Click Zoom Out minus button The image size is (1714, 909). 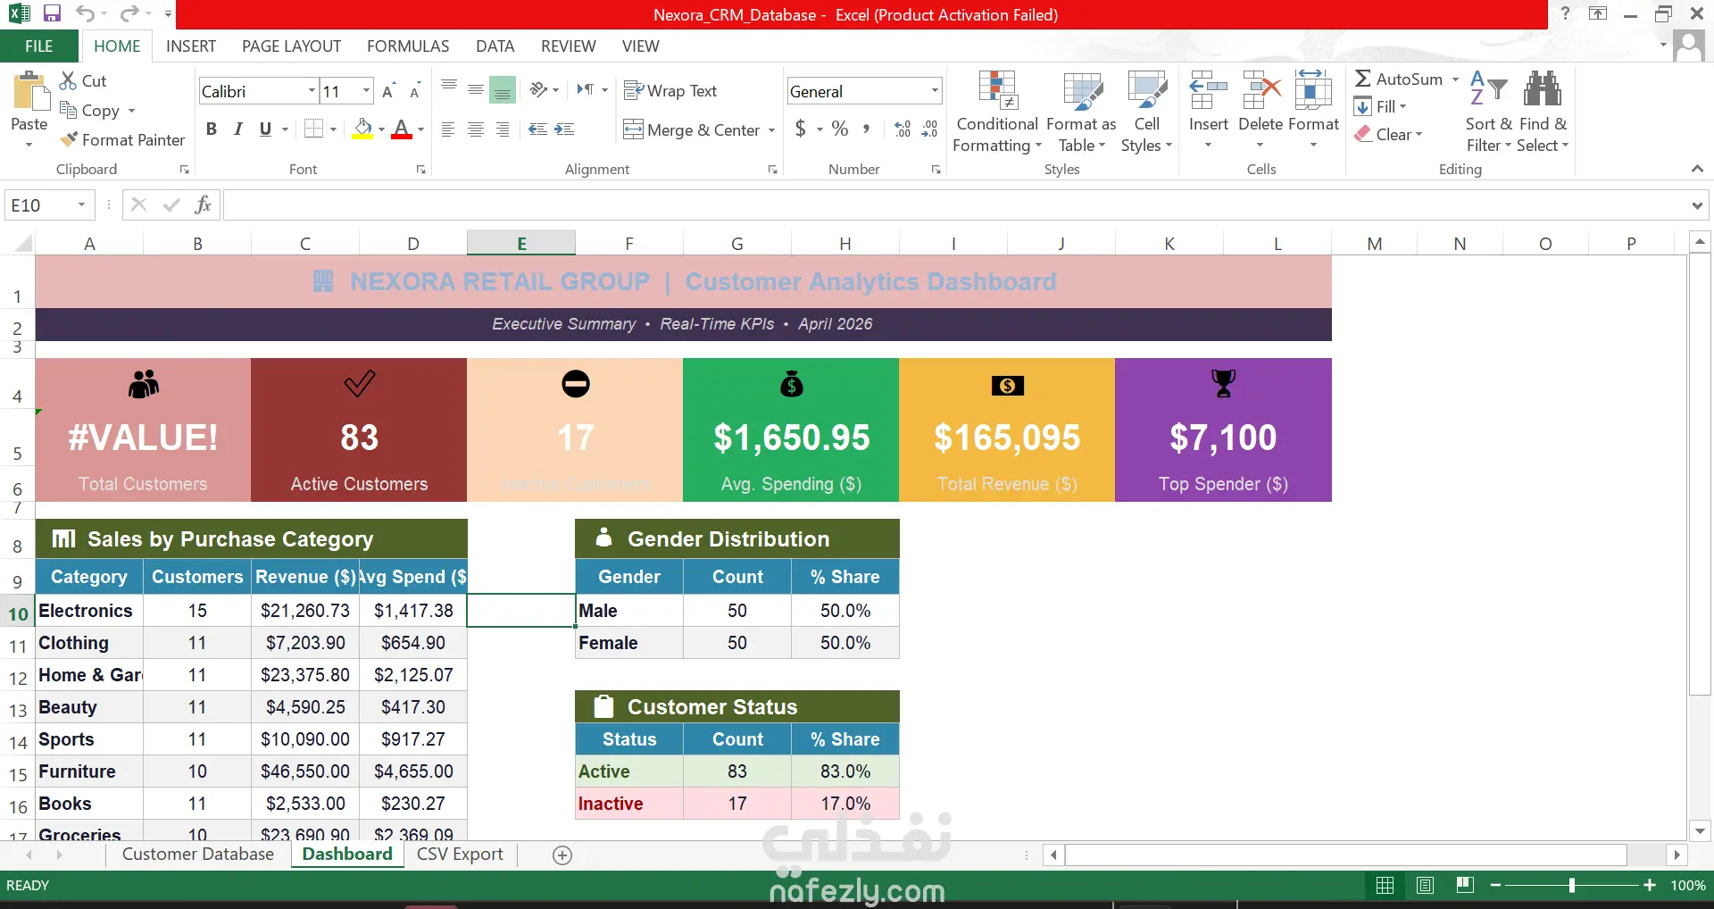(1495, 885)
